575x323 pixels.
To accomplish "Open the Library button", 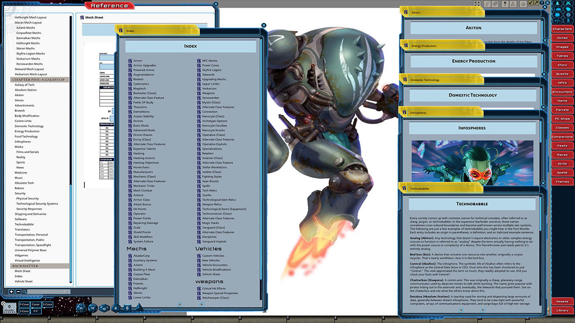I will tap(562, 310).
